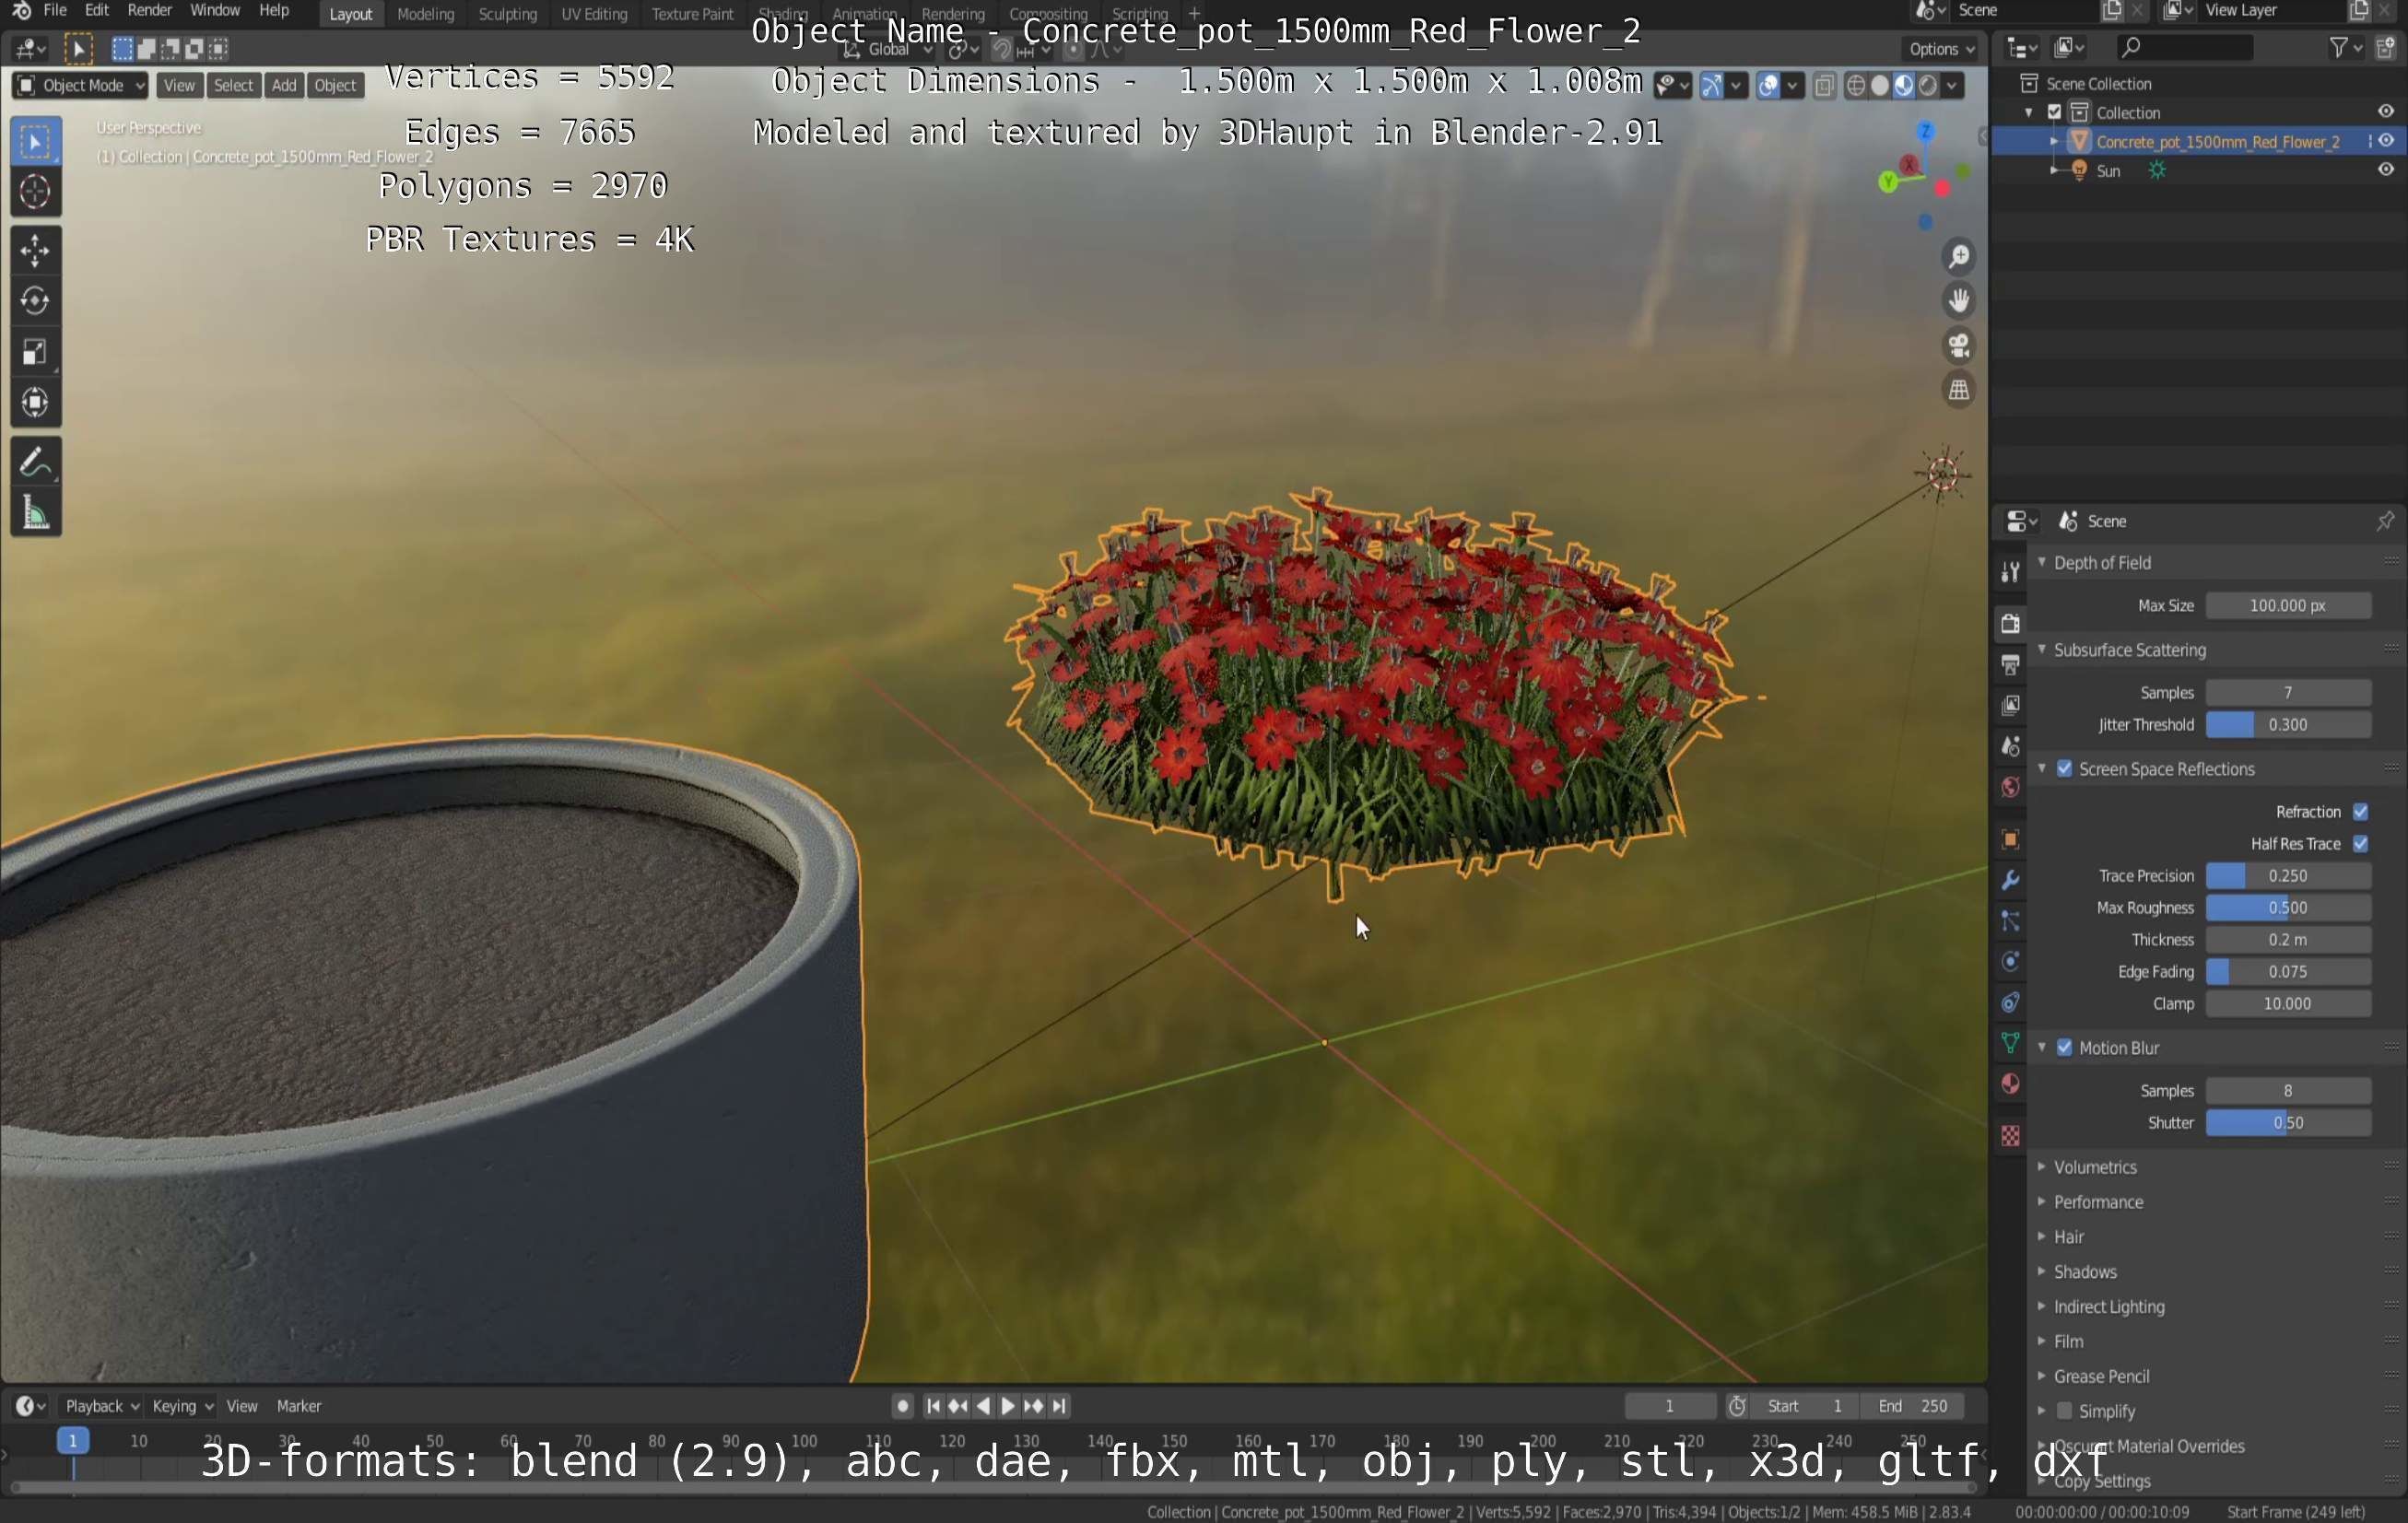Click the viewport Object menu button
This screenshot has width=2408, height=1523.
pyautogui.click(x=335, y=86)
